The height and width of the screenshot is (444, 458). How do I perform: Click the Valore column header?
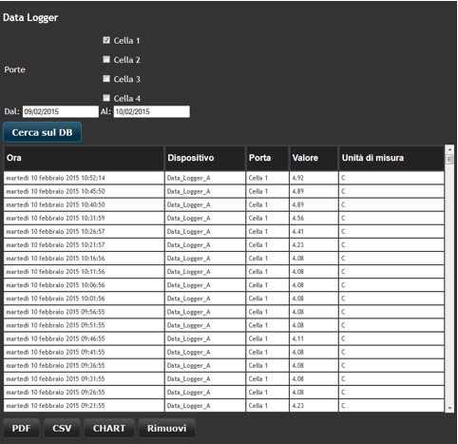[314, 158]
